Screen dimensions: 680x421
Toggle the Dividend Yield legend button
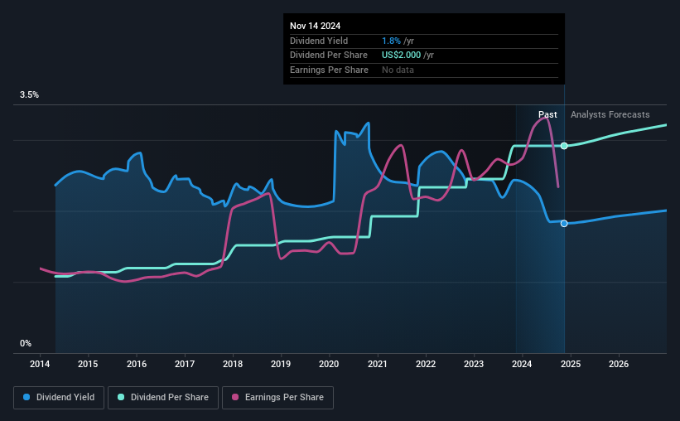point(59,398)
